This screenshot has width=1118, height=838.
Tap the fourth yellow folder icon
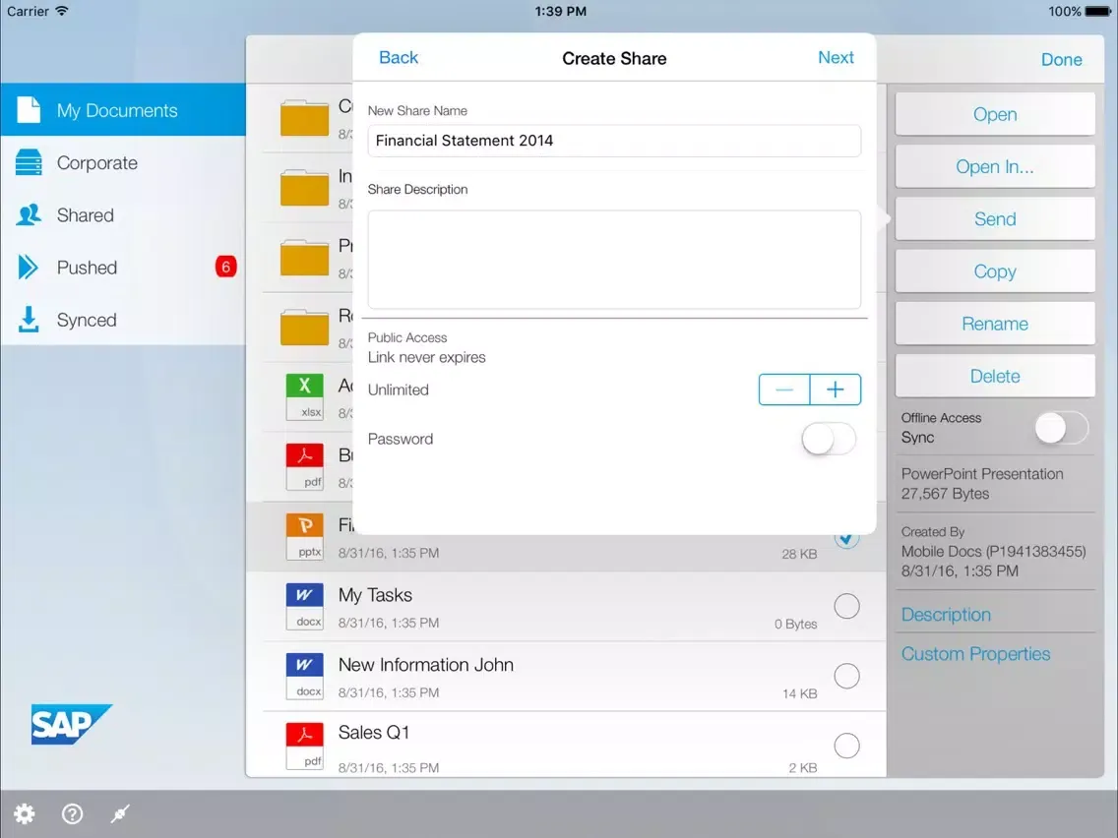pos(304,328)
